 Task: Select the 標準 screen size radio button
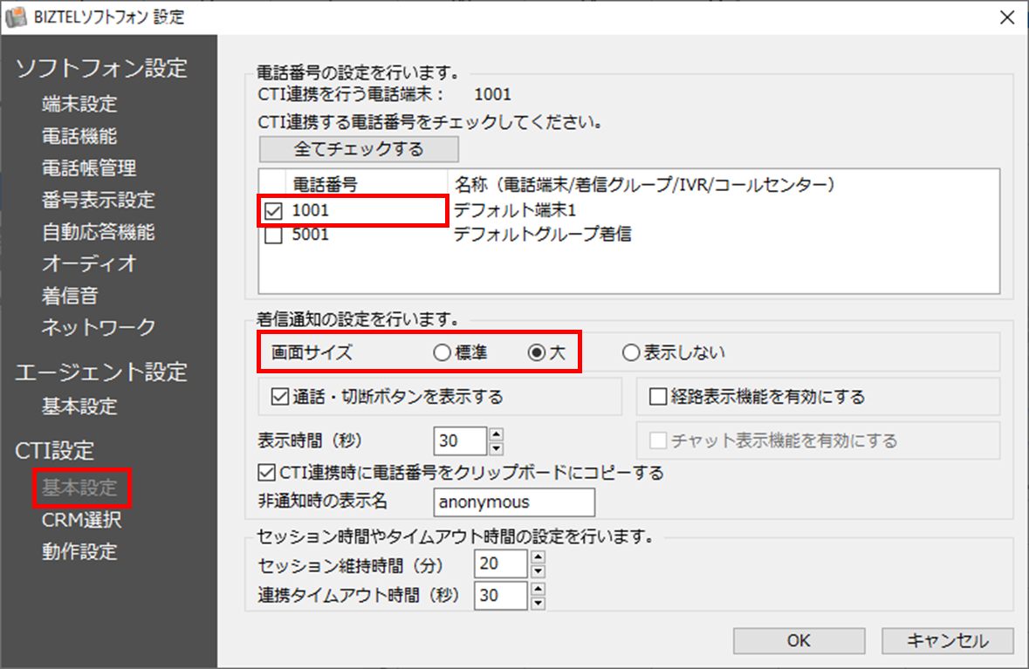point(442,353)
